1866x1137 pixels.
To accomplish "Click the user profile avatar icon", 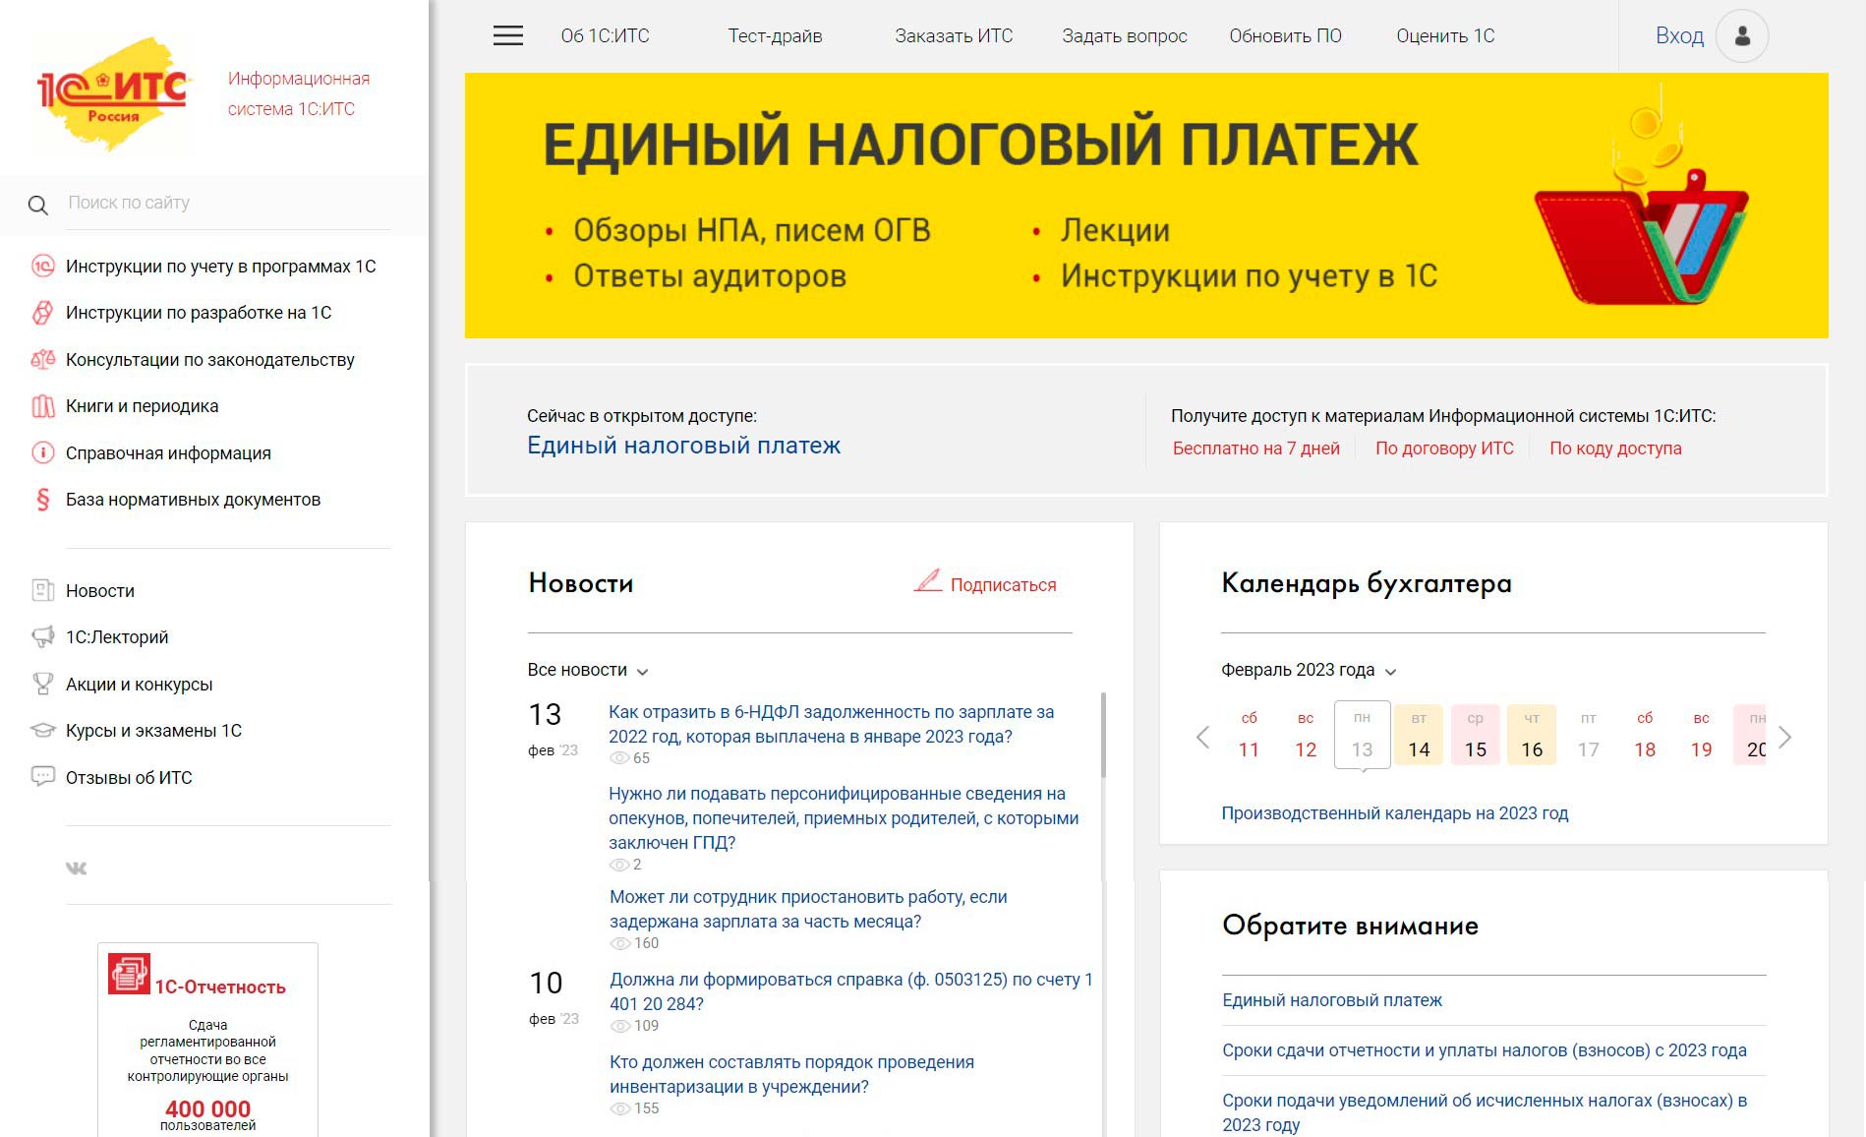I will (1742, 36).
